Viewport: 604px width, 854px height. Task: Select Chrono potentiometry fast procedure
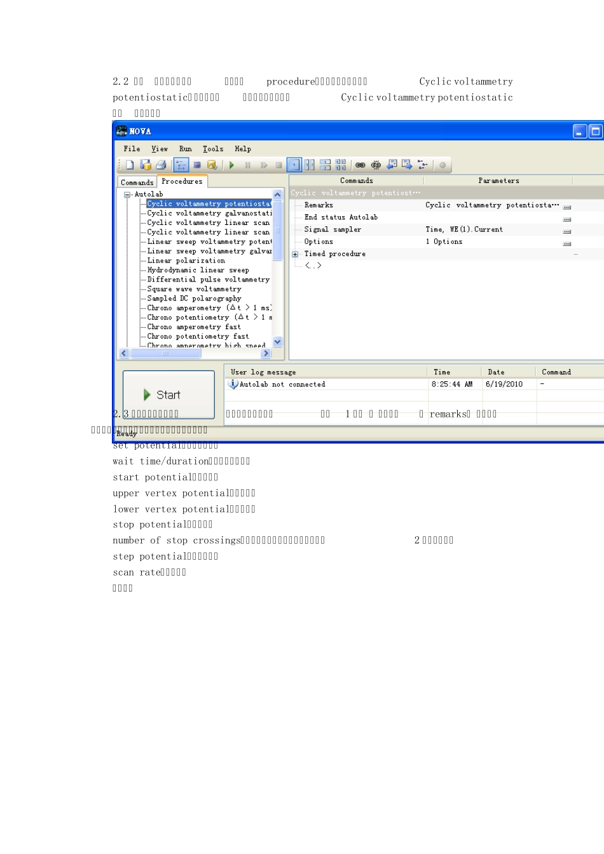click(x=198, y=337)
